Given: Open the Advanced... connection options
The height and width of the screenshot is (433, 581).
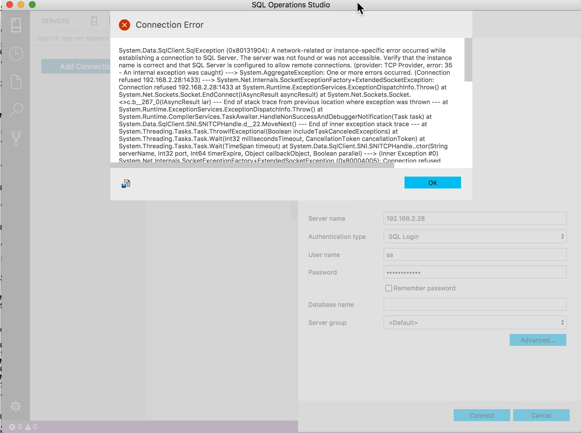Looking at the screenshot, I should [537, 340].
